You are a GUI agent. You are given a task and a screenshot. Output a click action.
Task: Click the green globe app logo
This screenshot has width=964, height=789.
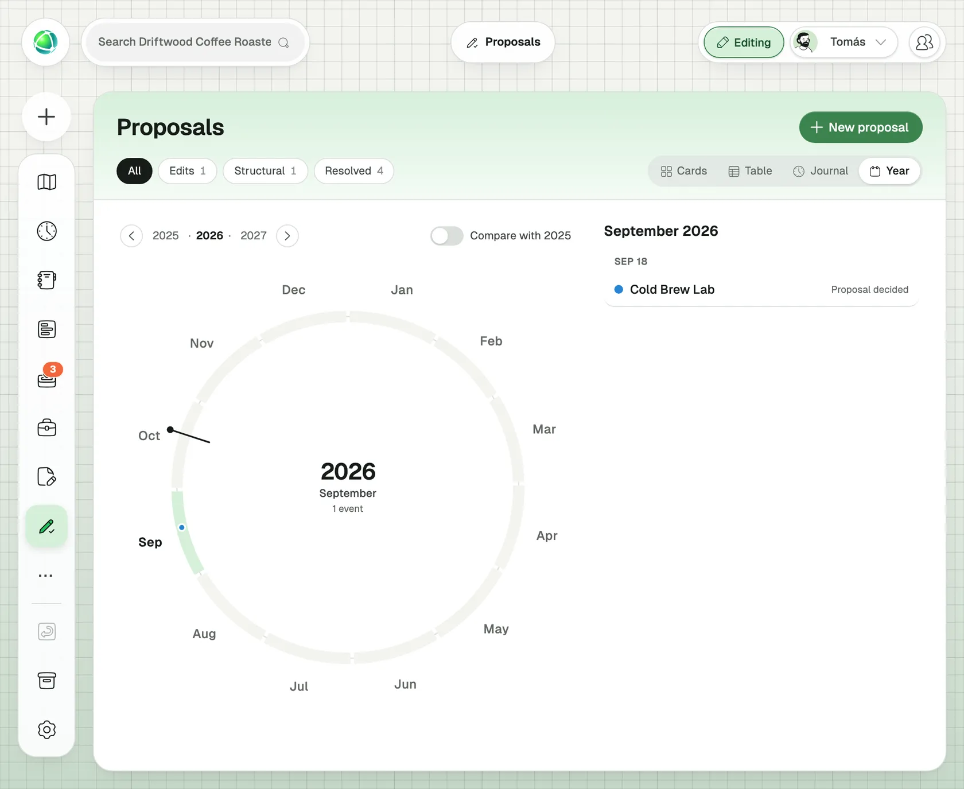tap(46, 42)
